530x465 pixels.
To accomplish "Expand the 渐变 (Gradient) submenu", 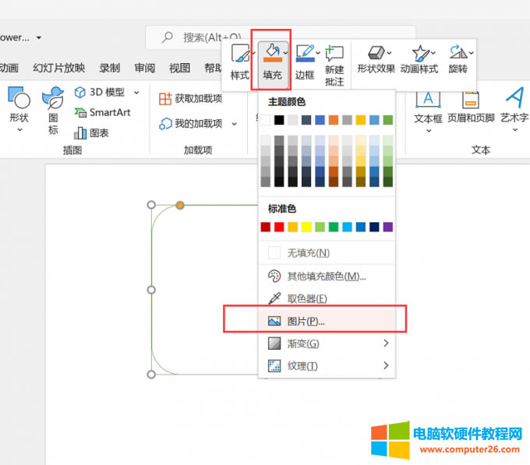I will point(327,343).
